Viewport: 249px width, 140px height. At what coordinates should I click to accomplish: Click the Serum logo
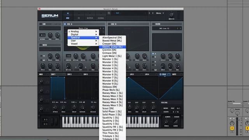tap(50, 16)
